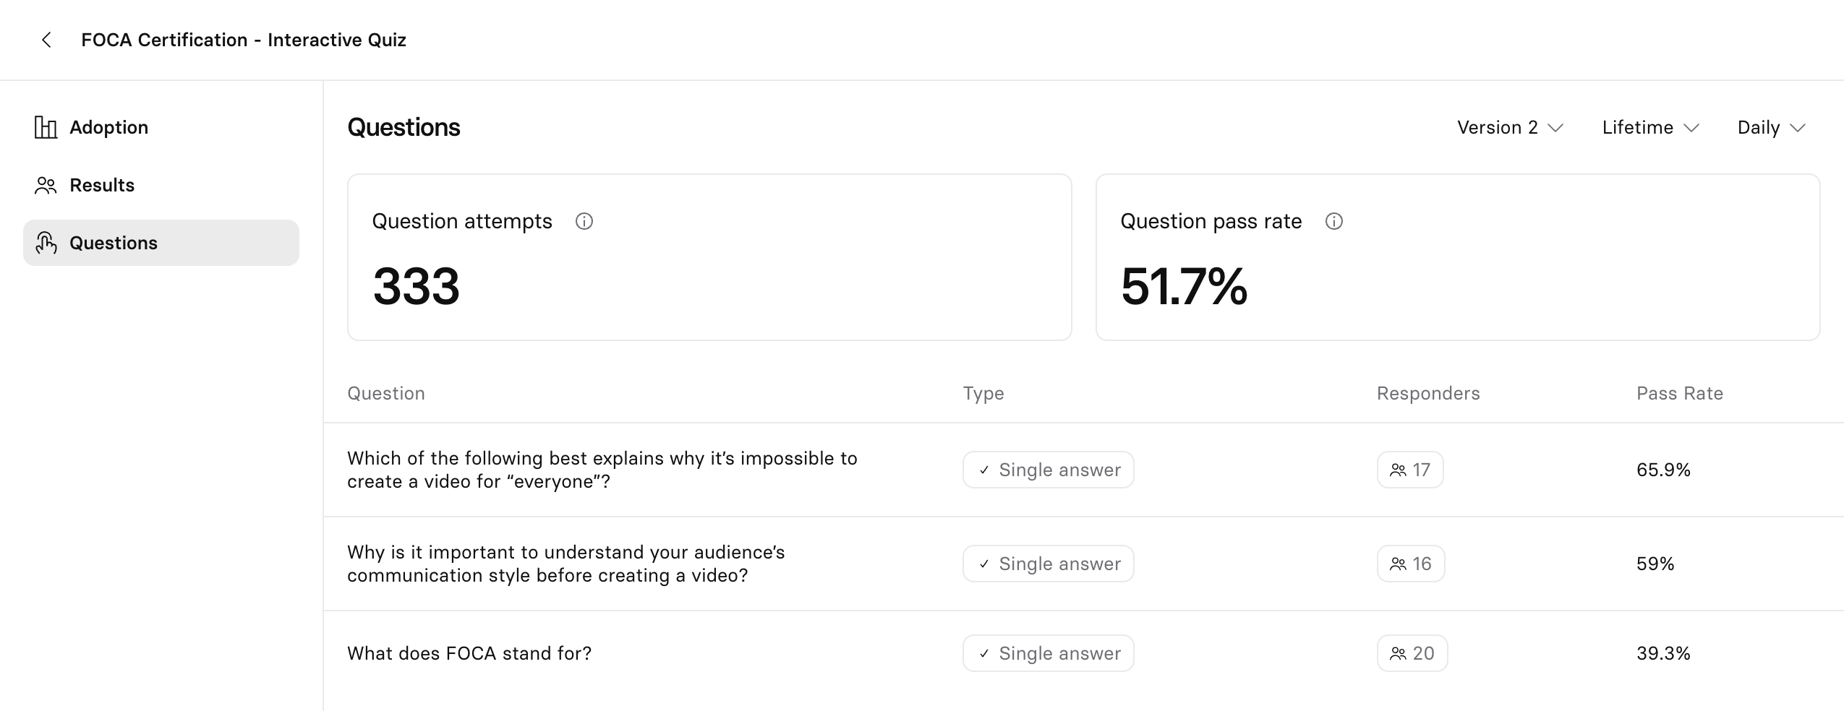Click the Results people icon
The width and height of the screenshot is (1844, 711).
pos(46,186)
